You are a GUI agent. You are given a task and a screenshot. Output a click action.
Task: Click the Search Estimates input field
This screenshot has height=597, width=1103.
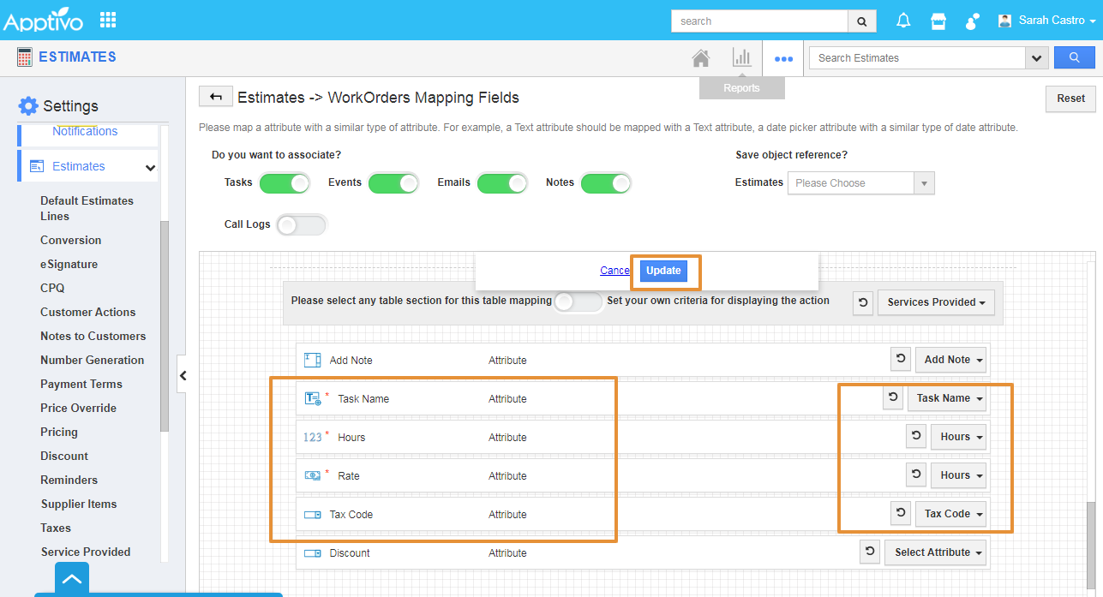[916, 58]
